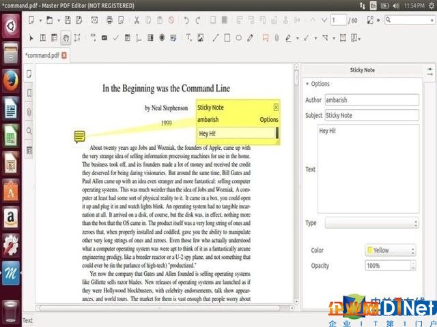Click the Author input field
Image resolution: width=437 pixels, height=327 pixels.
pos(371,100)
